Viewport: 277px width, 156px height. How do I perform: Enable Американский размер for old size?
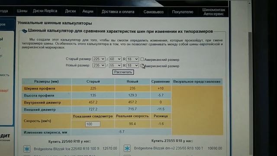tap(142, 59)
